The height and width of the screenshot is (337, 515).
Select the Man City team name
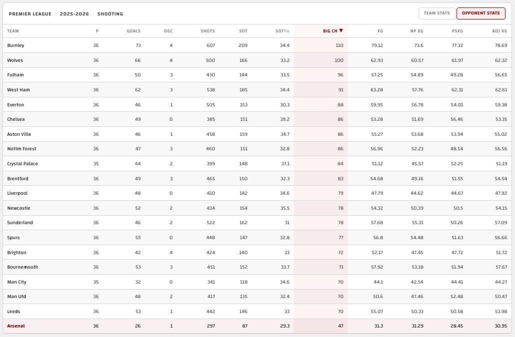pyautogui.click(x=16, y=282)
